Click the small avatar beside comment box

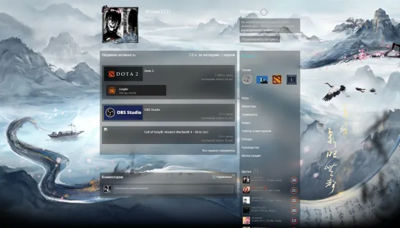click(x=107, y=189)
